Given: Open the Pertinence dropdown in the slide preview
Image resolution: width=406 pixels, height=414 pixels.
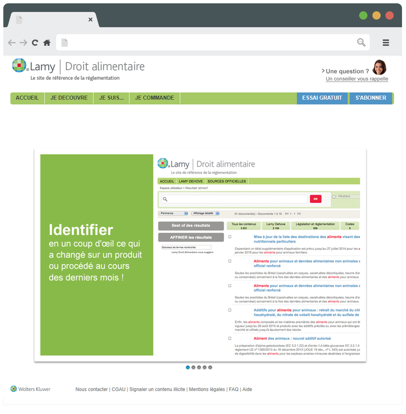Looking at the screenshot, I should coord(173,213).
